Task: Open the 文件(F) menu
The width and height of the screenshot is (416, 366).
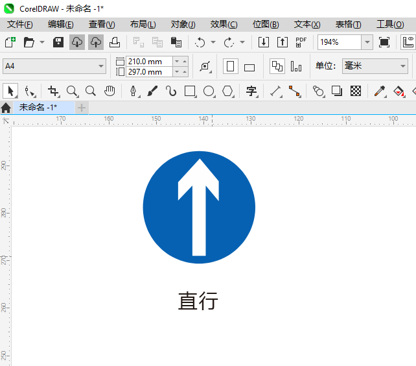Action: coord(20,25)
